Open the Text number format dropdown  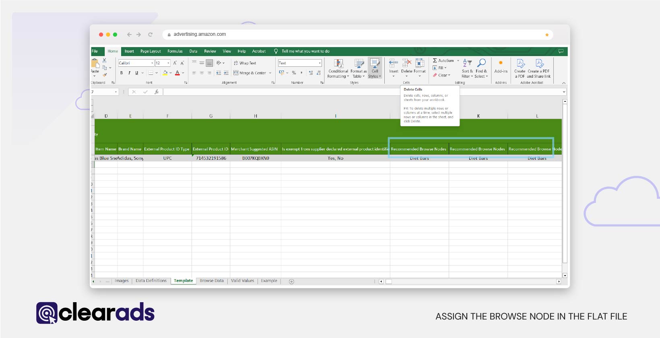(320, 63)
